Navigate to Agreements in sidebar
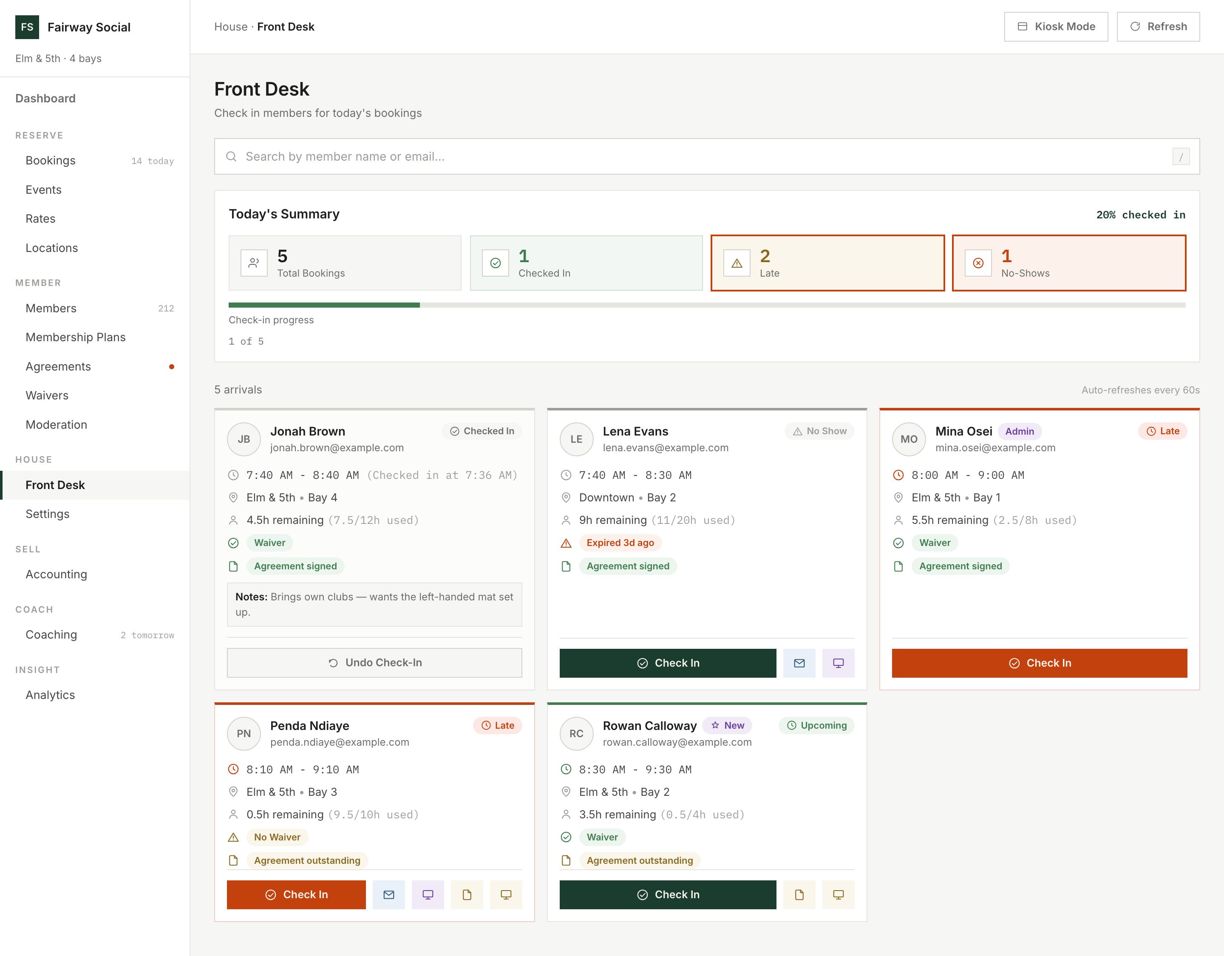 (x=95, y=367)
